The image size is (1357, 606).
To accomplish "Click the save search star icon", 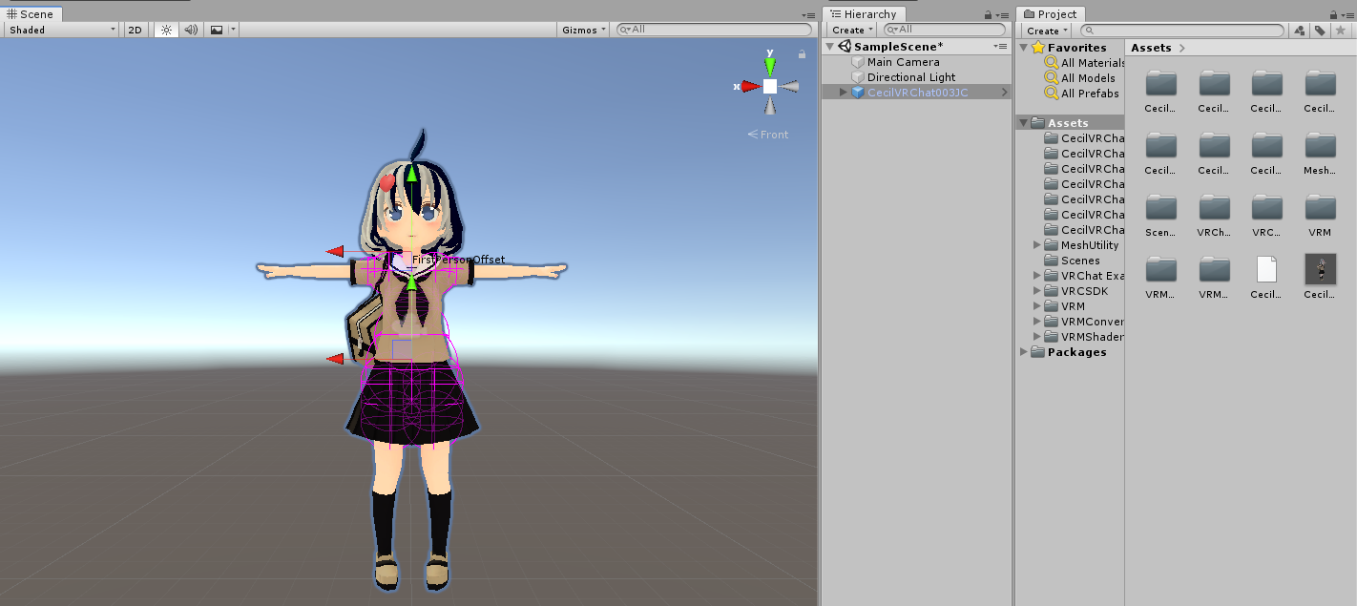I will [1341, 31].
